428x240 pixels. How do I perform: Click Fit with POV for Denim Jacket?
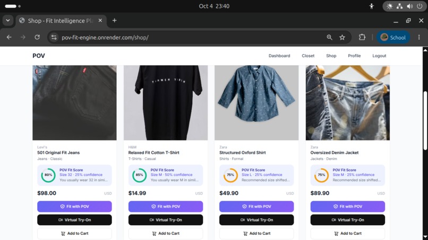[x=348, y=207]
